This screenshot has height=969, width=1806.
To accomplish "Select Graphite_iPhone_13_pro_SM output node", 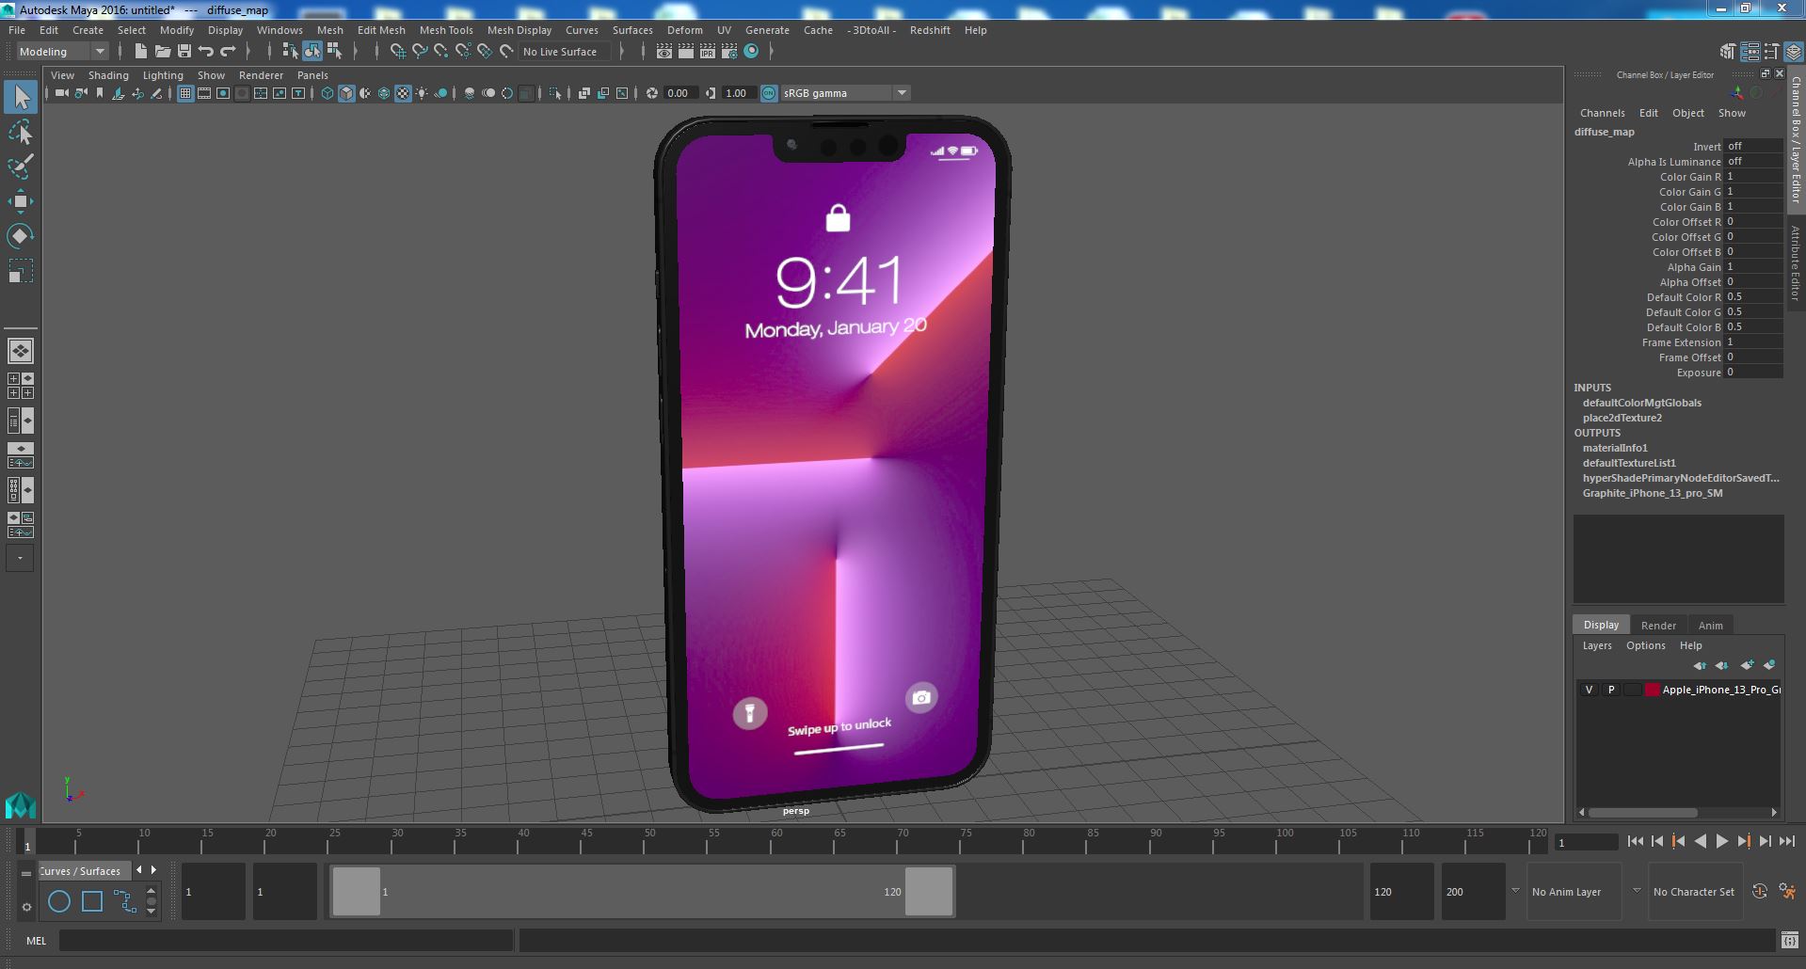I will click(1653, 493).
